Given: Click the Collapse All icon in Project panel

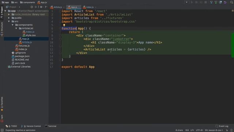Looking at the screenshot, I should point(36,7).
